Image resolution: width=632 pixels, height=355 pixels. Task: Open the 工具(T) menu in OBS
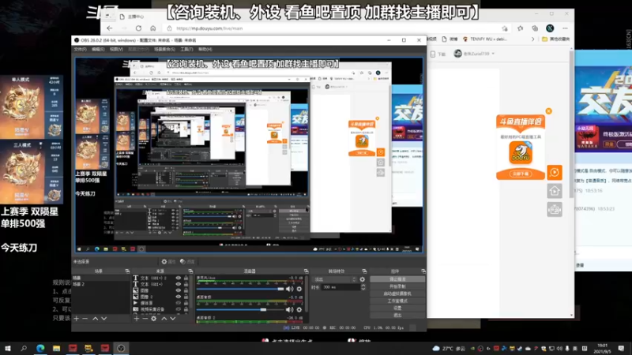click(186, 49)
